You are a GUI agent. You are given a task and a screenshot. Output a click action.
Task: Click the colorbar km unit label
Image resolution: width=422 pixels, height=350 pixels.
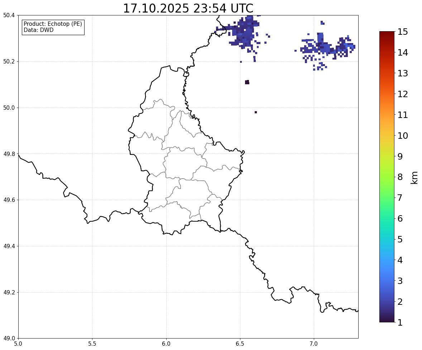(x=414, y=178)
